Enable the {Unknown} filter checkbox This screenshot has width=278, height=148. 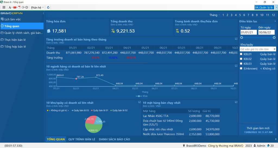241,69
